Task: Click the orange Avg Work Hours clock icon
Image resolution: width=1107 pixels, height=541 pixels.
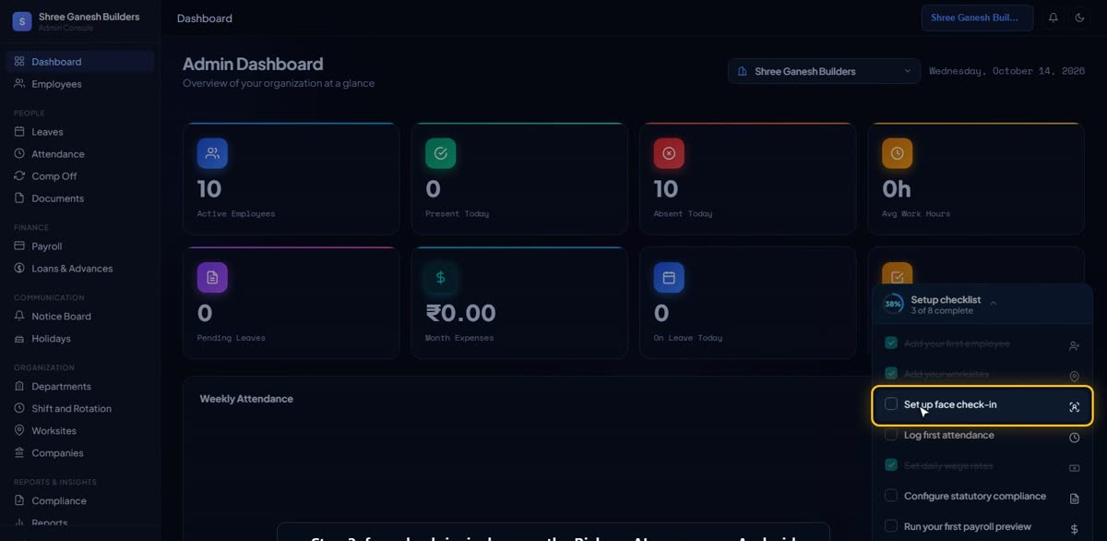Action: (x=897, y=153)
